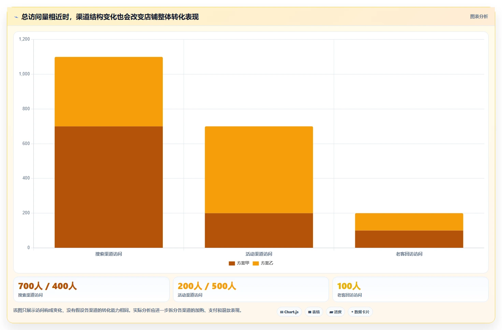
Task: Click the 600 y-axis tick label
Action: [26, 144]
